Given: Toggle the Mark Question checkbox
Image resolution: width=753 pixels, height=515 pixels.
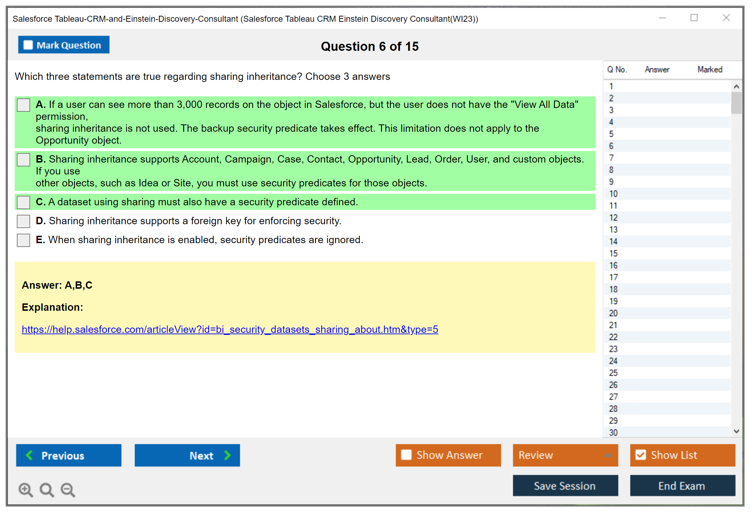Looking at the screenshot, I should [28, 45].
